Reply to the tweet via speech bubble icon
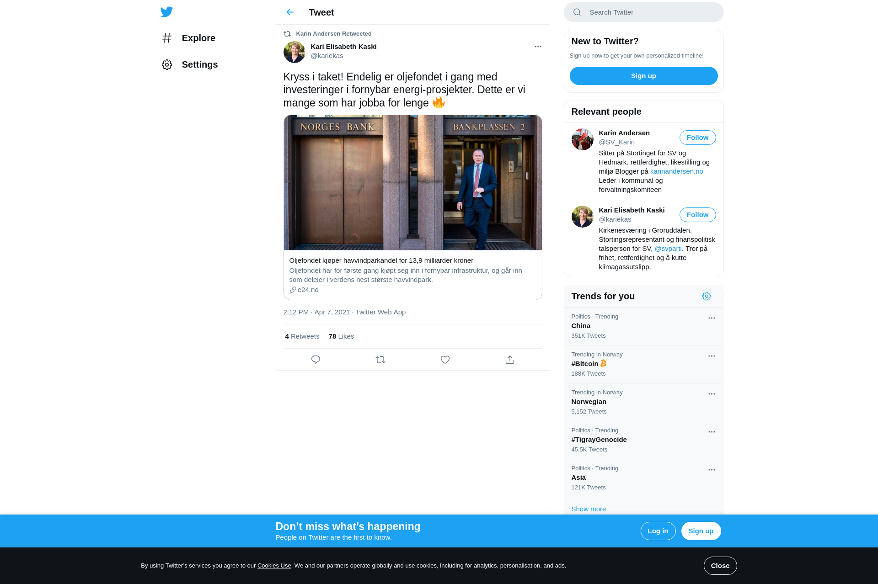 (x=316, y=360)
